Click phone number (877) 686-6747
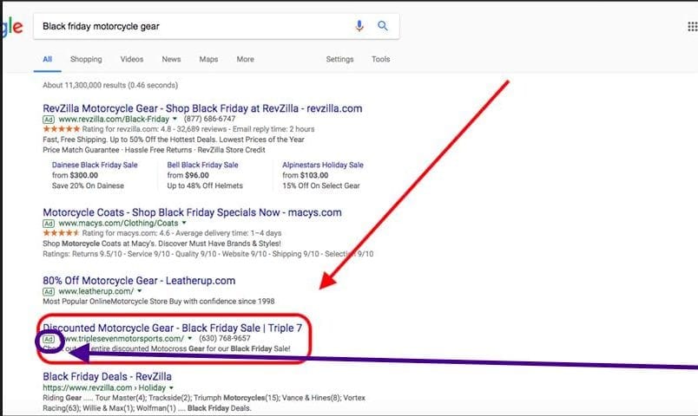The width and height of the screenshot is (698, 416). (x=210, y=119)
